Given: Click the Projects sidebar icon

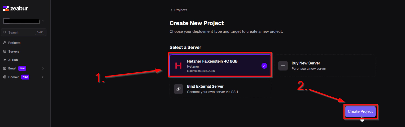Looking at the screenshot, I should click(x=5, y=43).
